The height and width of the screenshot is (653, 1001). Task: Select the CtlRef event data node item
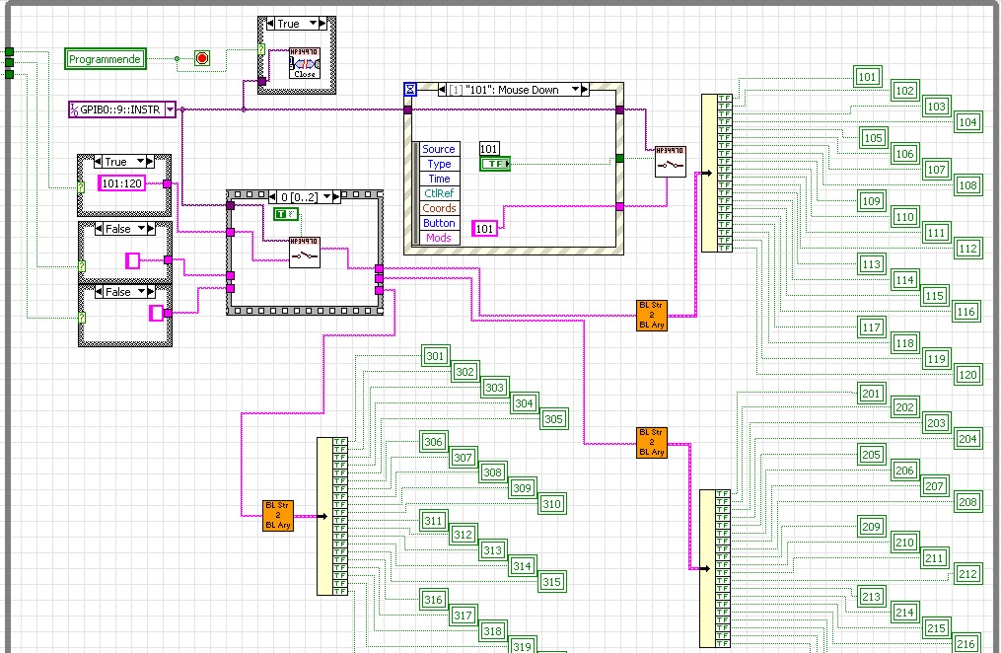(439, 193)
